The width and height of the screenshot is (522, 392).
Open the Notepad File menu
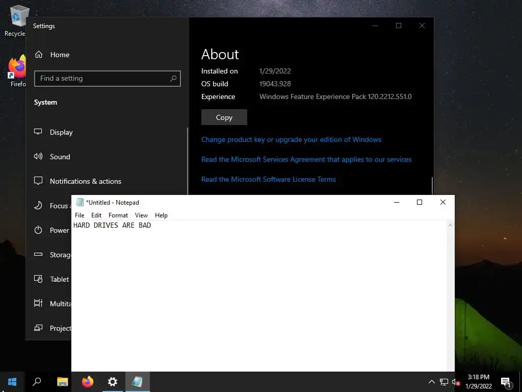click(80, 215)
